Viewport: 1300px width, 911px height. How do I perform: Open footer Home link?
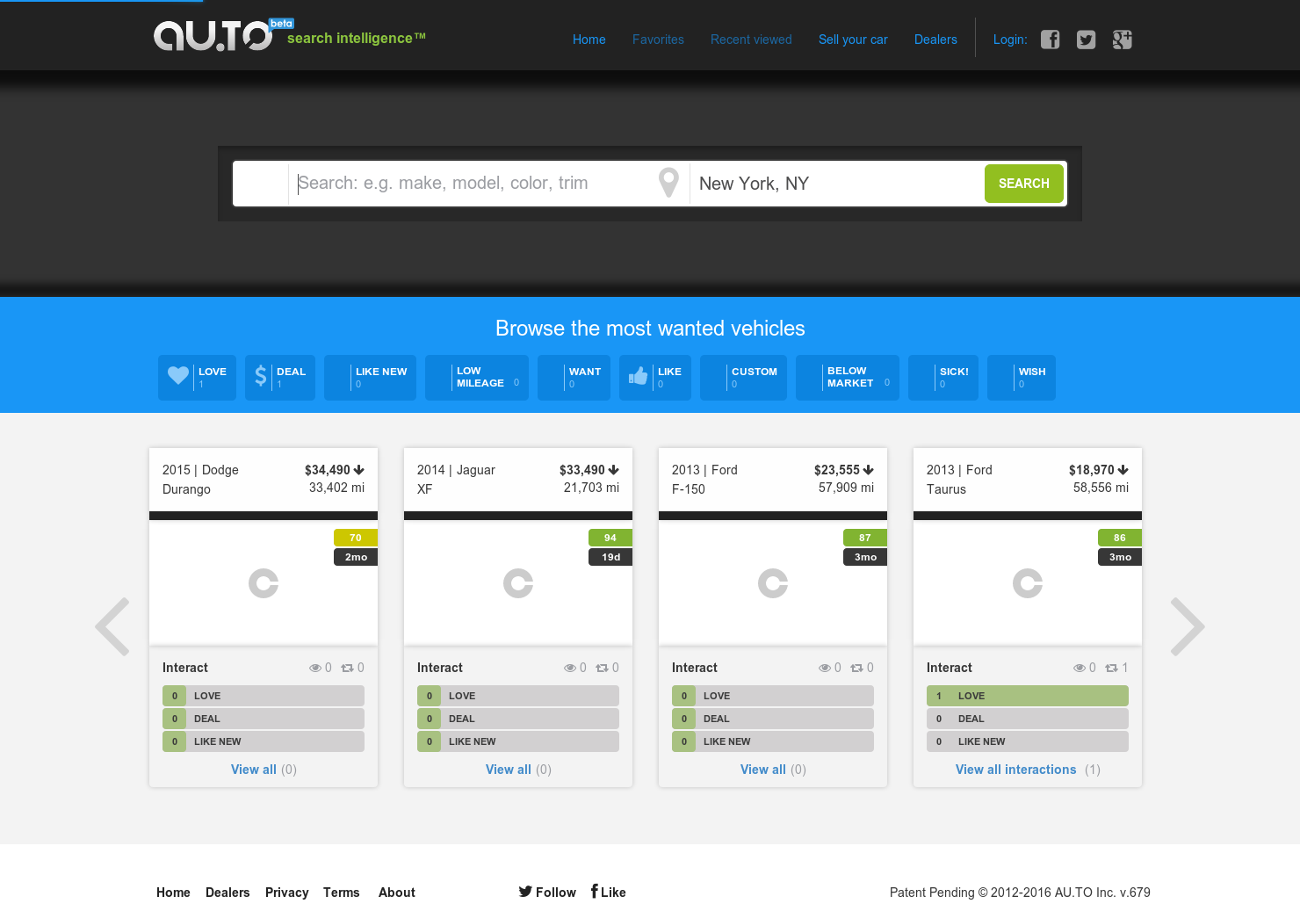pos(173,893)
